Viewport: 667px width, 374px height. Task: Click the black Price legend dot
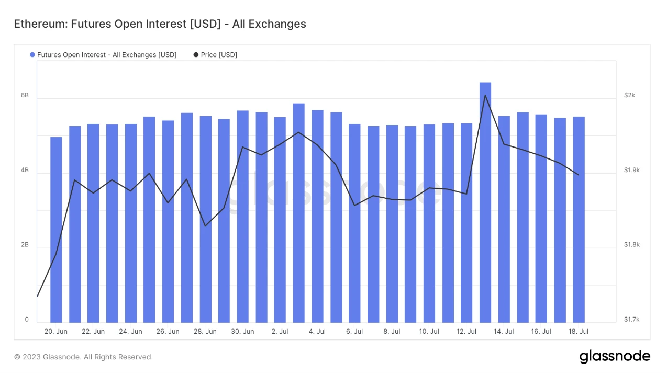[x=196, y=55]
